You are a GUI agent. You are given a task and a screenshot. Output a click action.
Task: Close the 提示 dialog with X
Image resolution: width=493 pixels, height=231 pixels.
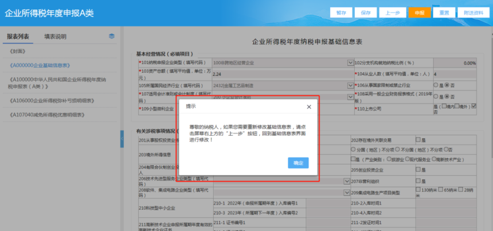pyautogui.click(x=309, y=107)
